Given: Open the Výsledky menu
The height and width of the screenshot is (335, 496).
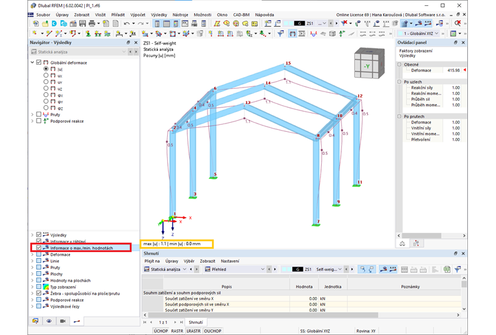Looking at the screenshot, I should click(159, 15).
